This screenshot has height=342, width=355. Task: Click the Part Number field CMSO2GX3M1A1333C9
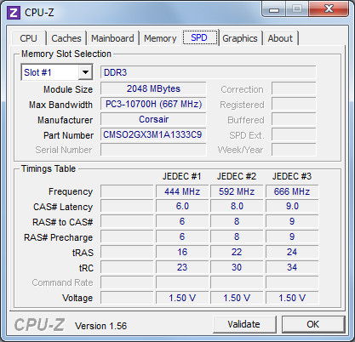(153, 134)
